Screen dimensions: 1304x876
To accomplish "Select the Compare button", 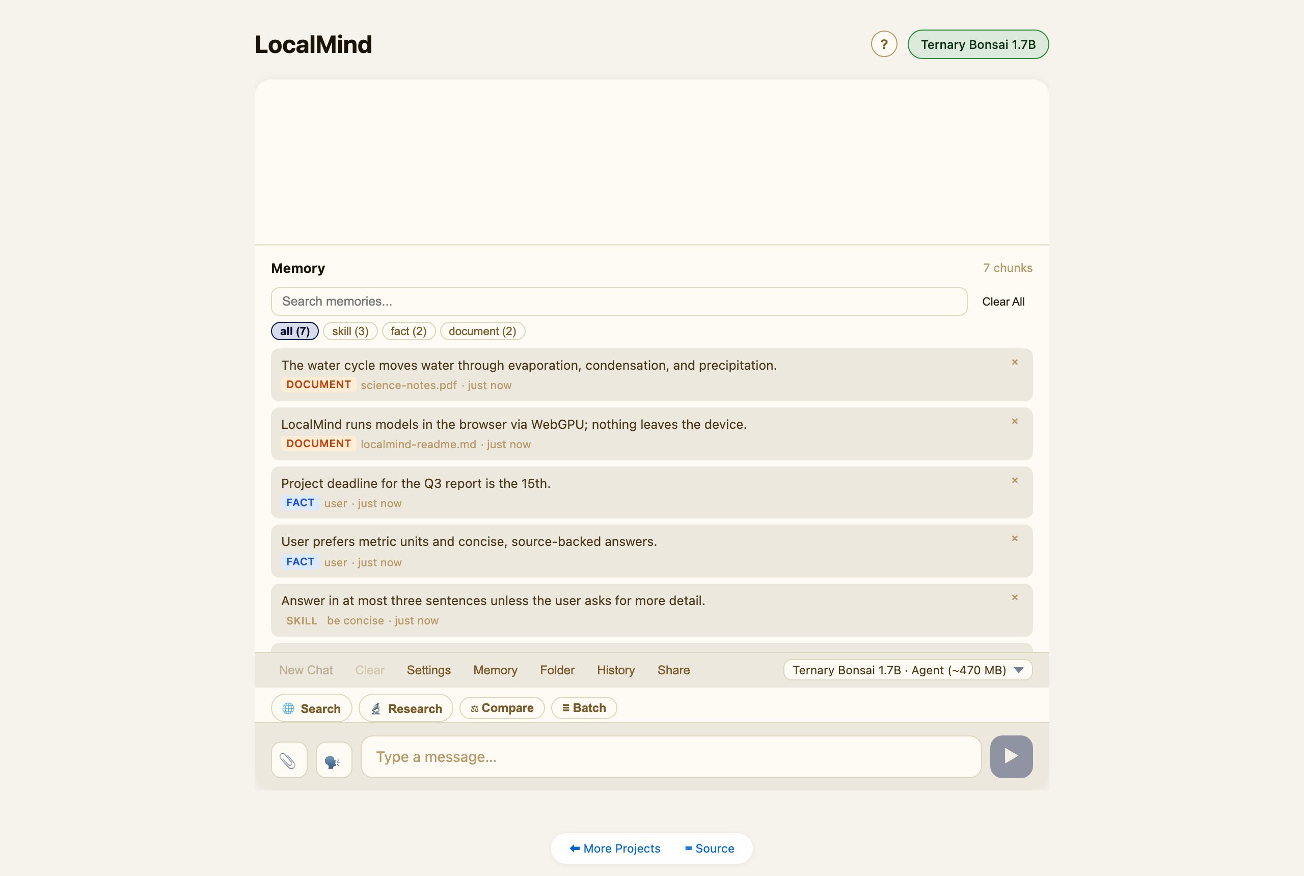I will click(x=502, y=708).
